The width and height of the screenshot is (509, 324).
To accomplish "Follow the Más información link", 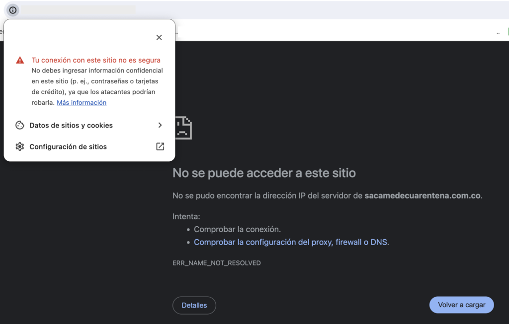I will pos(82,102).
